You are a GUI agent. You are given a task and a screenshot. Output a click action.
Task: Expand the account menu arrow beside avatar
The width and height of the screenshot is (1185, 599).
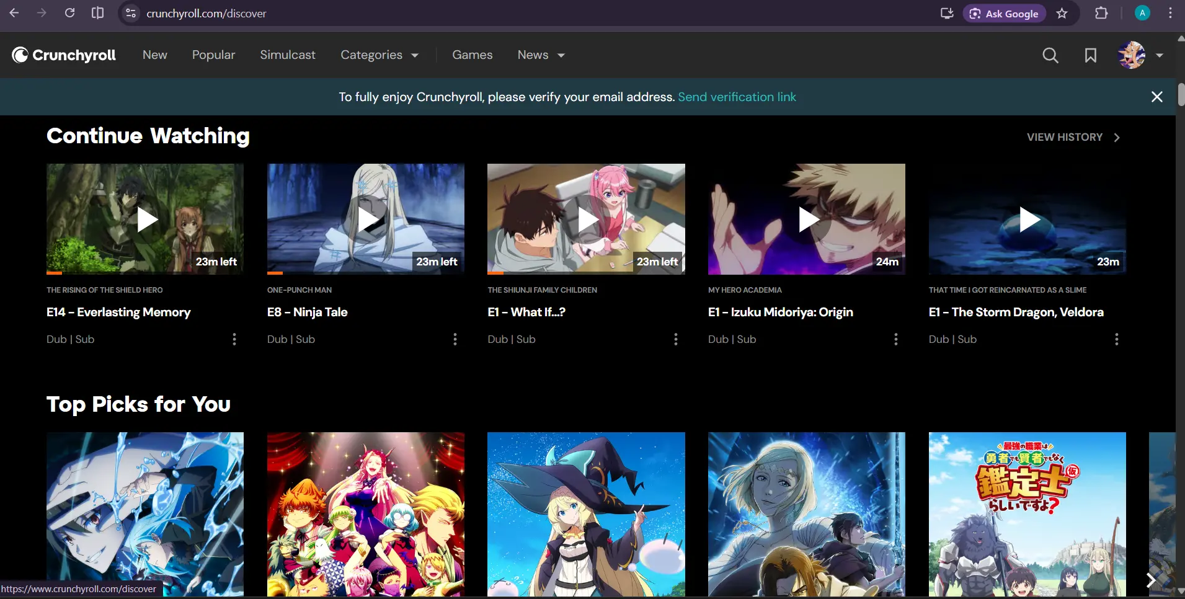(x=1159, y=55)
